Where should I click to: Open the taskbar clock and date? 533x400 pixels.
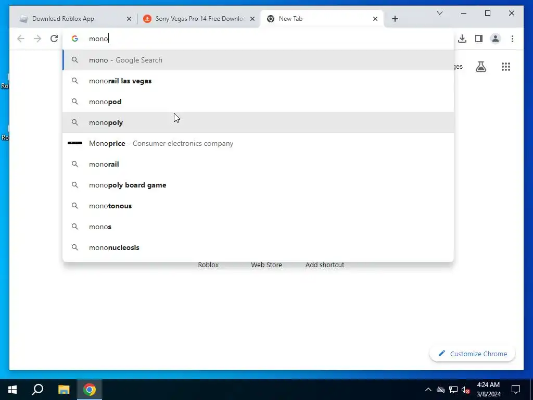click(x=488, y=390)
